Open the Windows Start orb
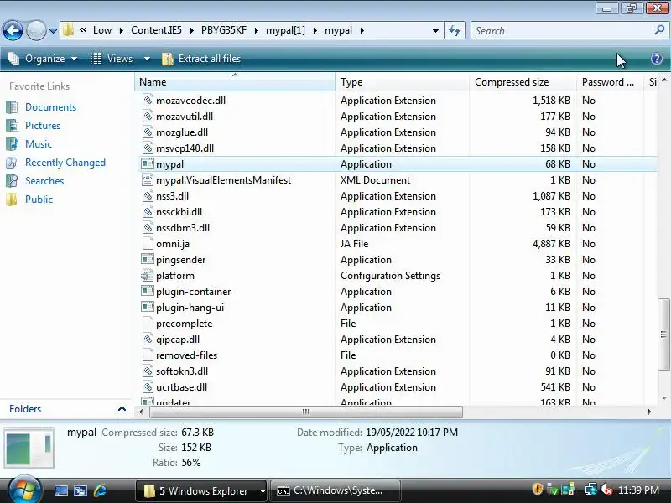The height and width of the screenshot is (503, 671). [x=24, y=490]
